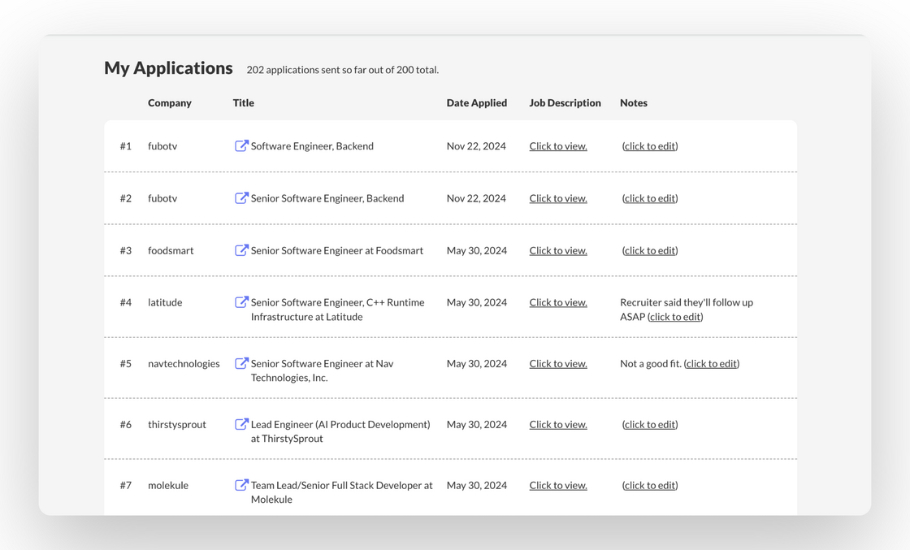Click 'May 30, 2024' date for molekule

(x=476, y=486)
